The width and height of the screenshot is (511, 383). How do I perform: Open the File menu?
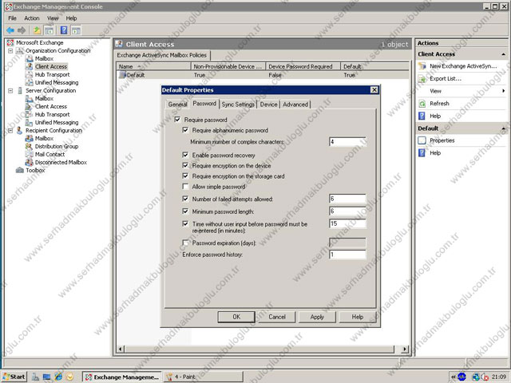12,18
